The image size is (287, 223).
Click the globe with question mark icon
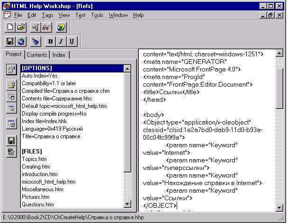tap(61, 27)
